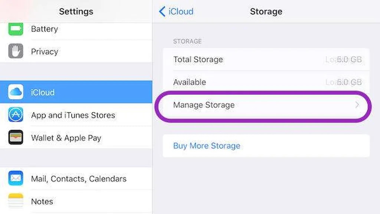Tap the blue iCloud cloud icon
380x214 pixels.
[16, 92]
